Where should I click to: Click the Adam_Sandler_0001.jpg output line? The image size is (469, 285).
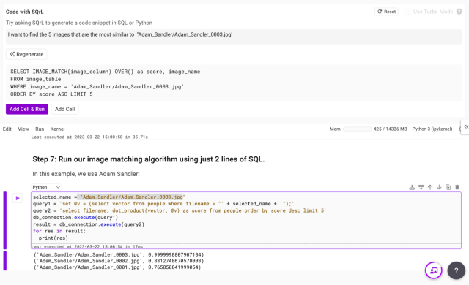click(x=117, y=267)
